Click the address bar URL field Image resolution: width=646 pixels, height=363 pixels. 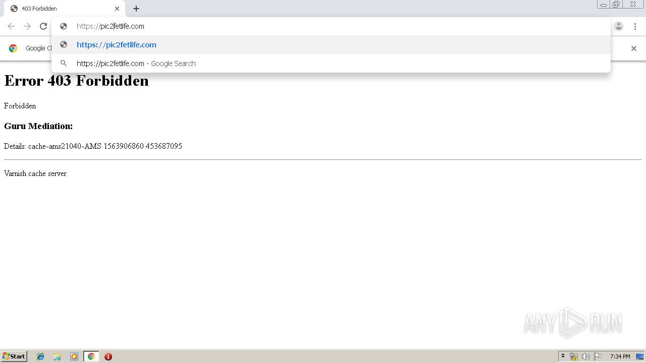pyautogui.click(x=331, y=26)
